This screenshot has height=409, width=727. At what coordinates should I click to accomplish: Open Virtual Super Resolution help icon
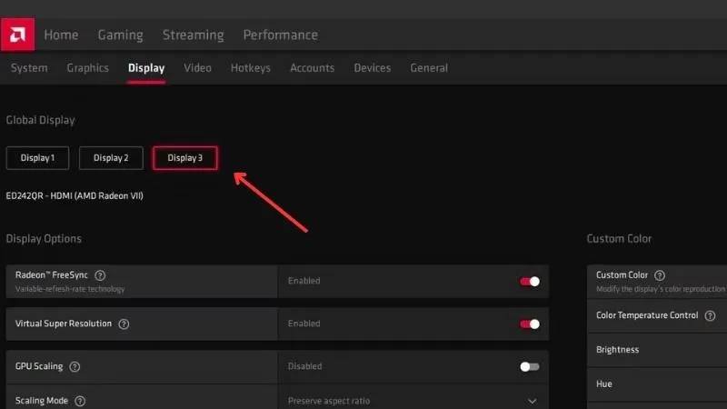(124, 324)
